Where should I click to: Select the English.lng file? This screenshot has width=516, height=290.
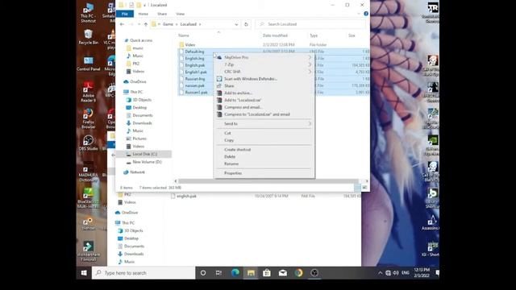(x=194, y=59)
